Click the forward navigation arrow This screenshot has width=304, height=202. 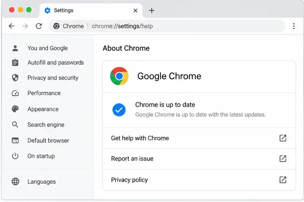tap(25, 26)
